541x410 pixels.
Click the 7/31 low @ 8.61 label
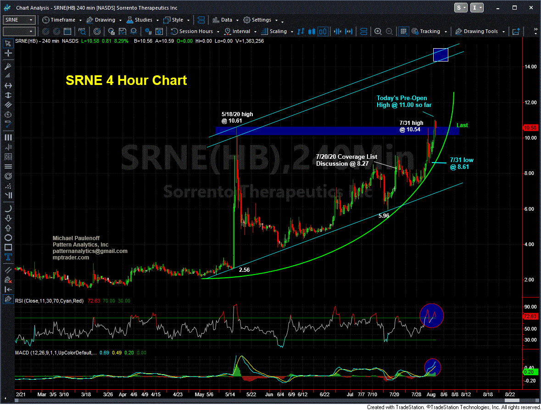pos(462,163)
